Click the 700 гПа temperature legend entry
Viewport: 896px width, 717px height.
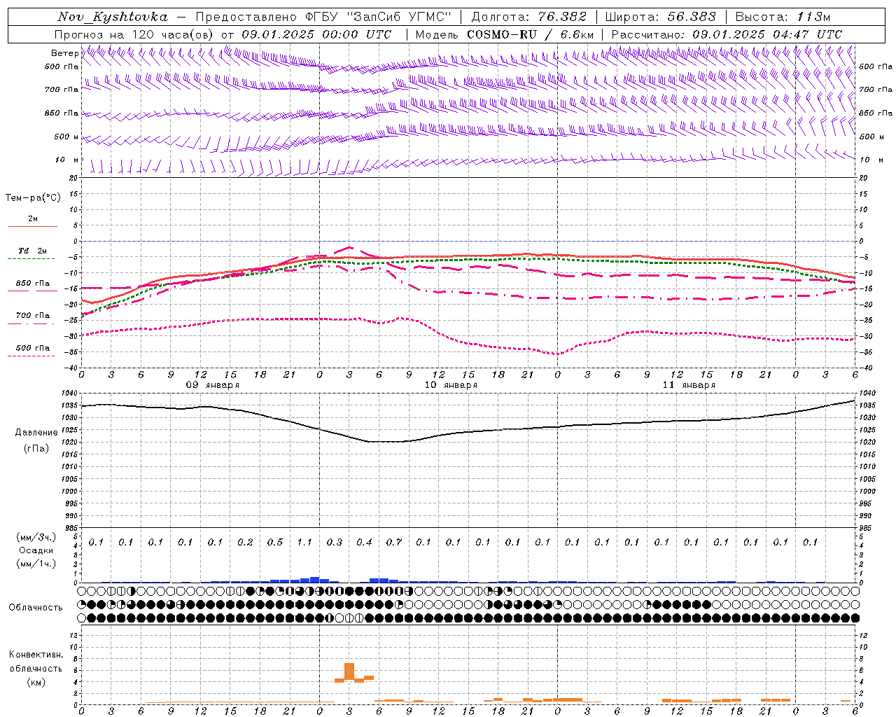(x=32, y=316)
